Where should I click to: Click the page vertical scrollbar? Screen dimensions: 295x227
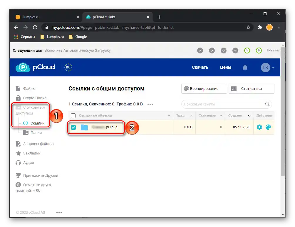pos(283,111)
